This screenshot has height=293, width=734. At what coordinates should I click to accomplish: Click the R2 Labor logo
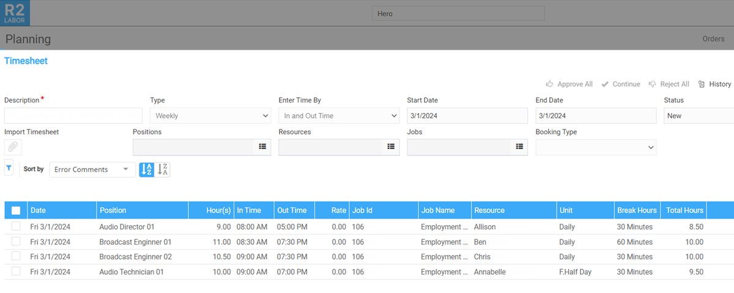(x=15, y=13)
